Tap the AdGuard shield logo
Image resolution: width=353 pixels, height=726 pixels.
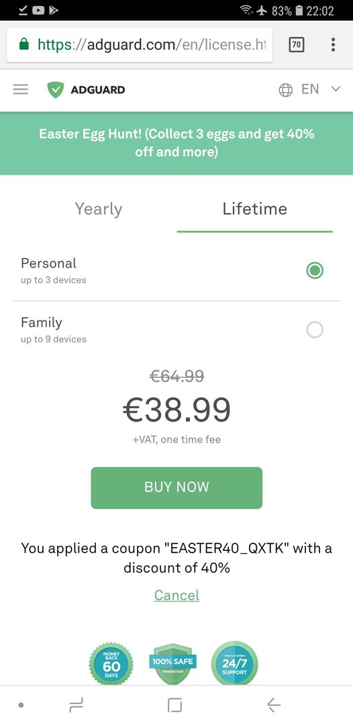pyautogui.click(x=56, y=90)
